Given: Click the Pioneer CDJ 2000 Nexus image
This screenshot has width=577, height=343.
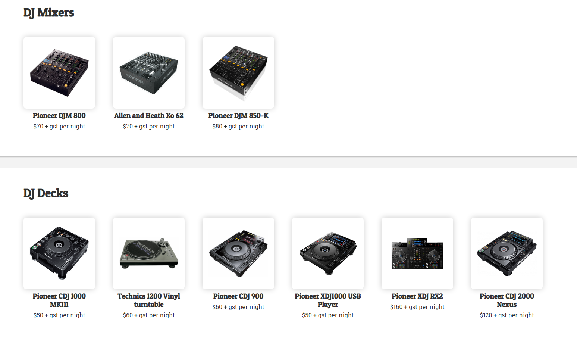Looking at the screenshot, I should (507, 253).
